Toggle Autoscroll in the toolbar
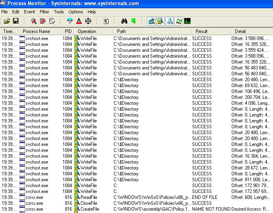 click(x=43, y=21)
